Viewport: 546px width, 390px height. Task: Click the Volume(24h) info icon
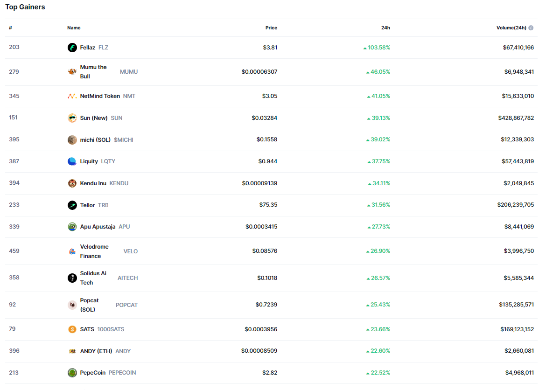pos(531,28)
